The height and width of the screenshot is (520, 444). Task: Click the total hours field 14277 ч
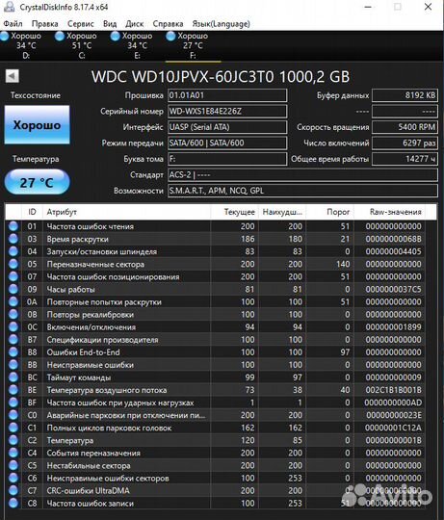click(405, 159)
